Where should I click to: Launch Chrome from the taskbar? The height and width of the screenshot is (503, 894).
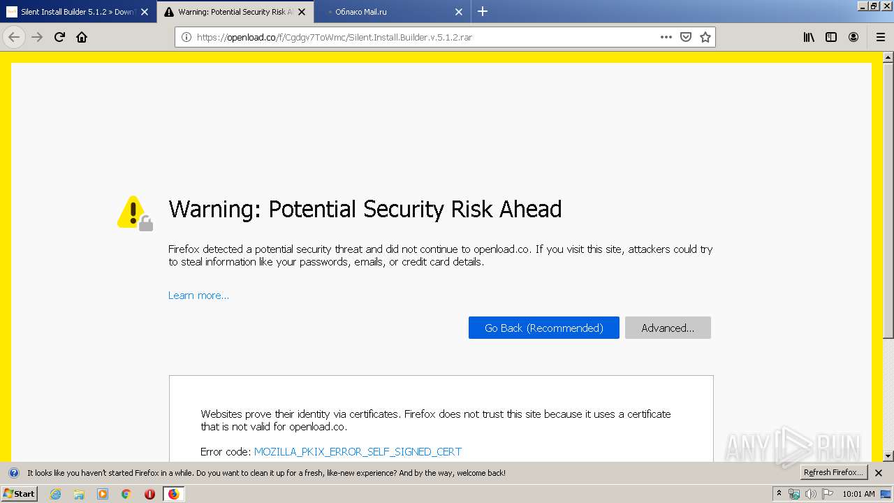(126, 494)
